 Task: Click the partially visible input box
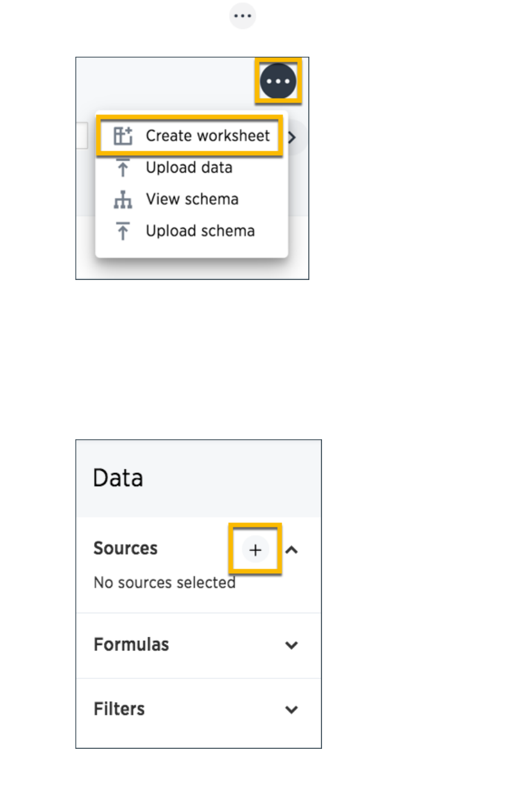82,136
